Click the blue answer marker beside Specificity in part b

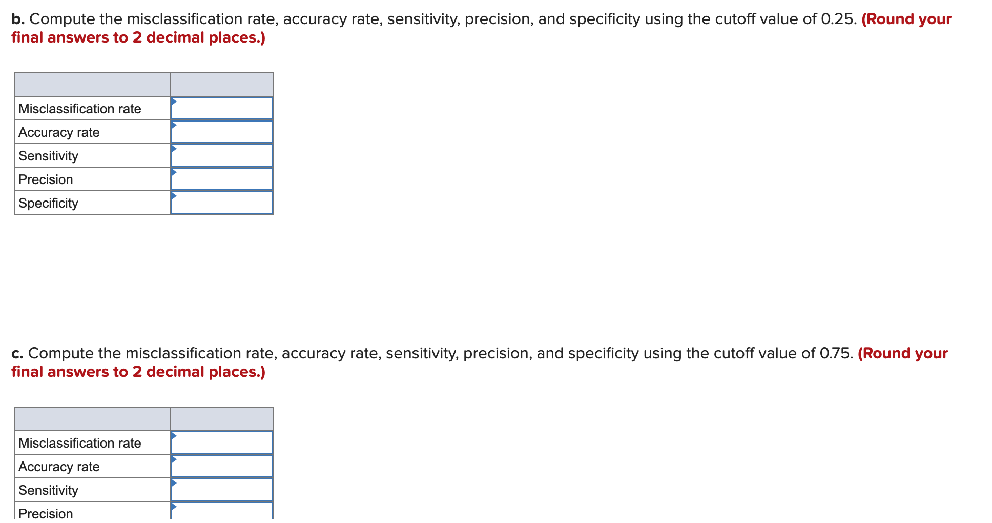[x=174, y=195]
